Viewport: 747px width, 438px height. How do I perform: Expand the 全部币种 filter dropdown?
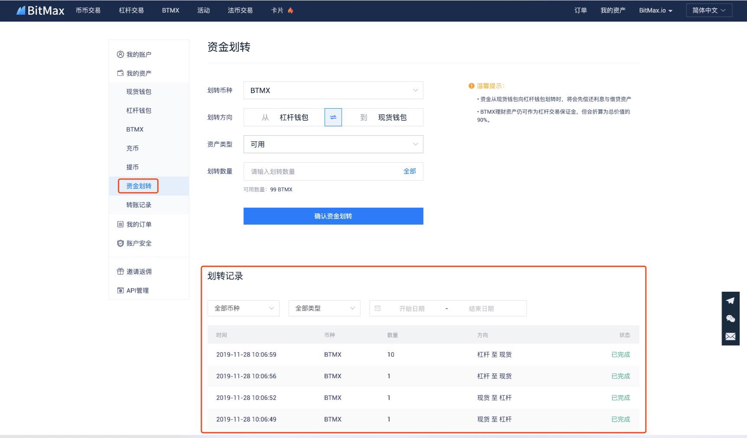coord(244,308)
